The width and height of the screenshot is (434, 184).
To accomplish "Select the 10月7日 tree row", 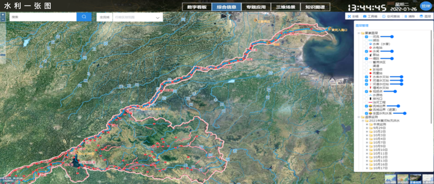I will (377, 142).
